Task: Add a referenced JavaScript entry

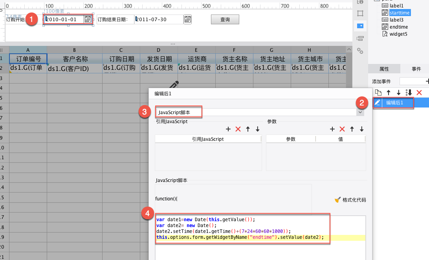Action: pyautogui.click(x=228, y=129)
